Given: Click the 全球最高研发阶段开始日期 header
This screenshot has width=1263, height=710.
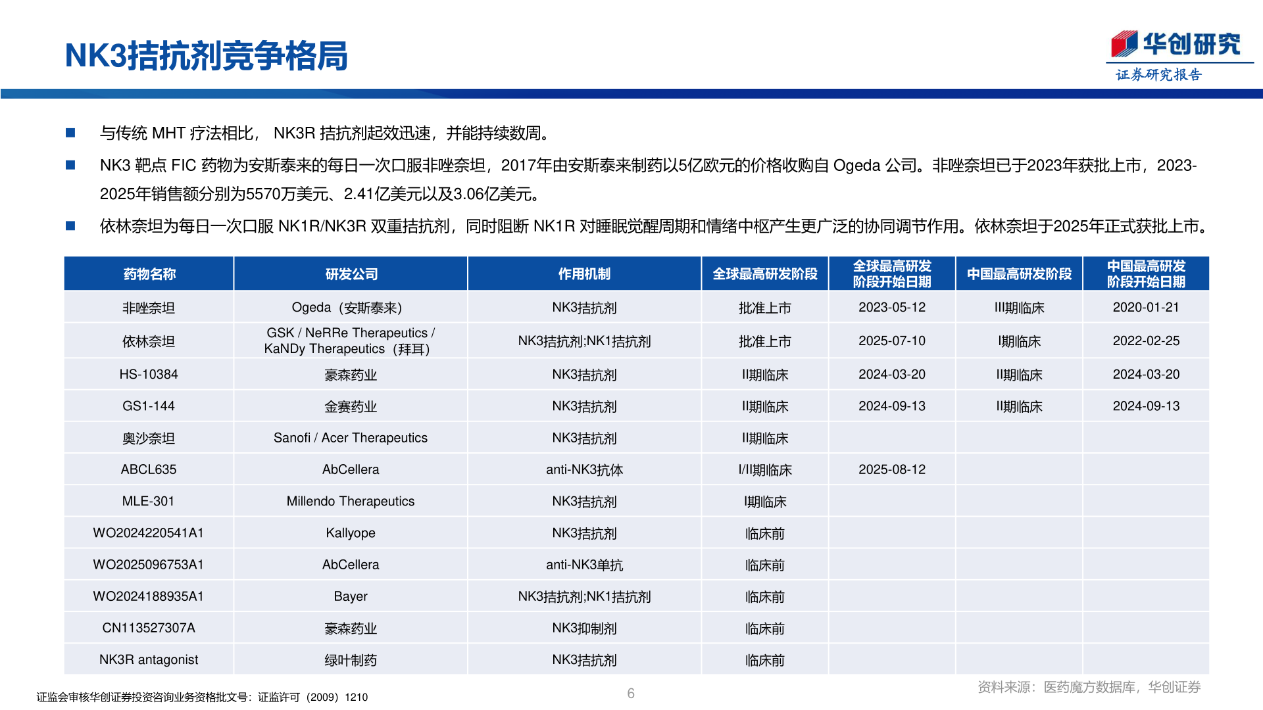Looking at the screenshot, I should [892, 274].
